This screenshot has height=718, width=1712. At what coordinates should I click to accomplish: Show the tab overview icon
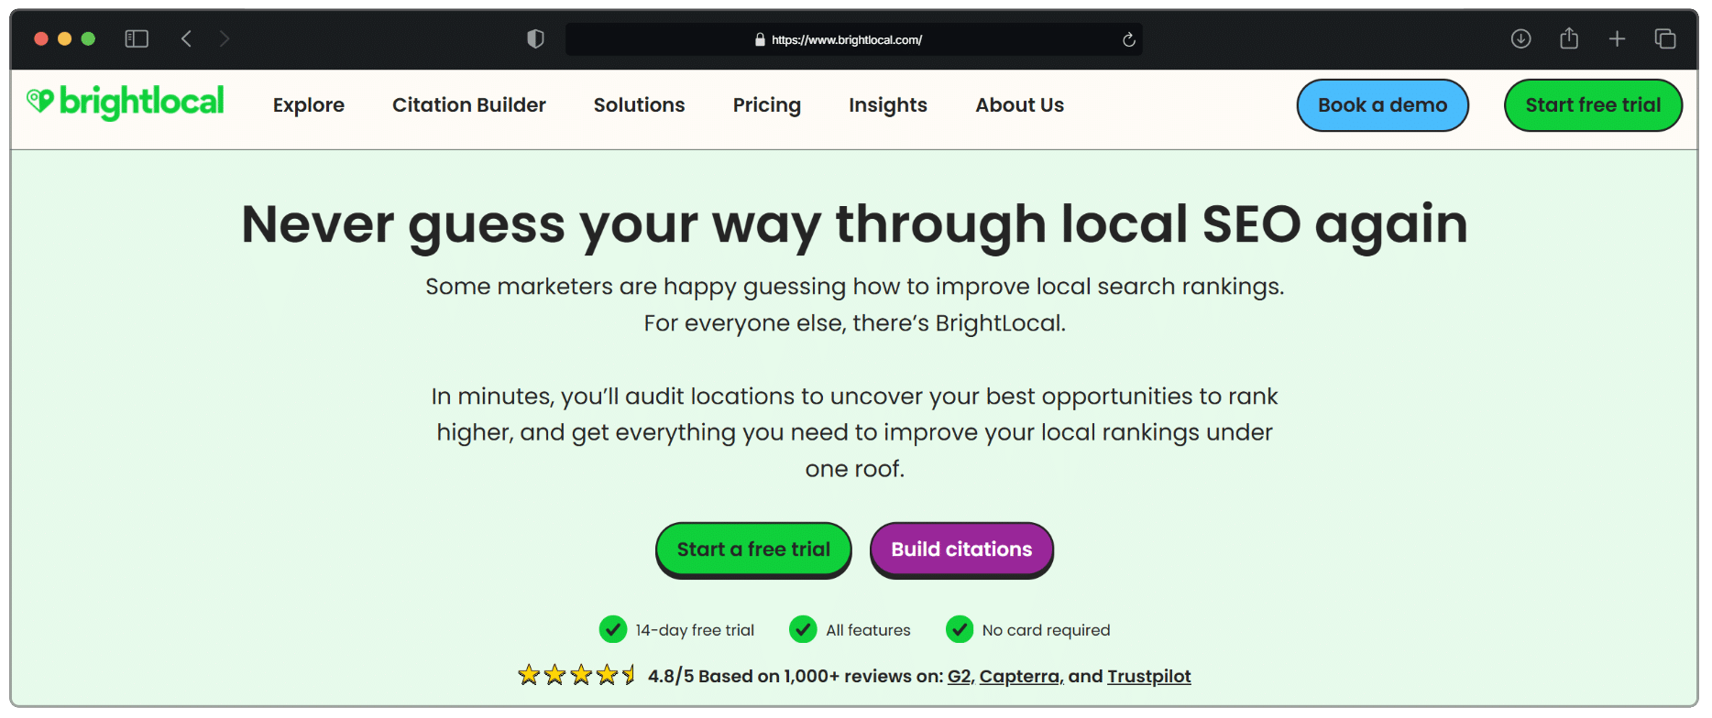tap(1665, 38)
